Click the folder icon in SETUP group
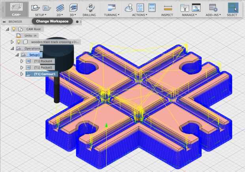Image resolution: width=245 pixels, height=172 pixels. pyautogui.click(x=47, y=7)
